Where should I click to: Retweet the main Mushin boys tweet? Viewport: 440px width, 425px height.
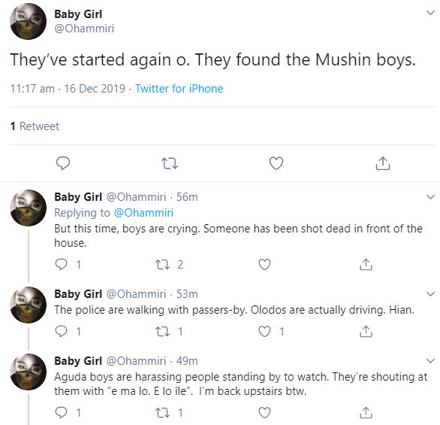pyautogui.click(x=170, y=163)
